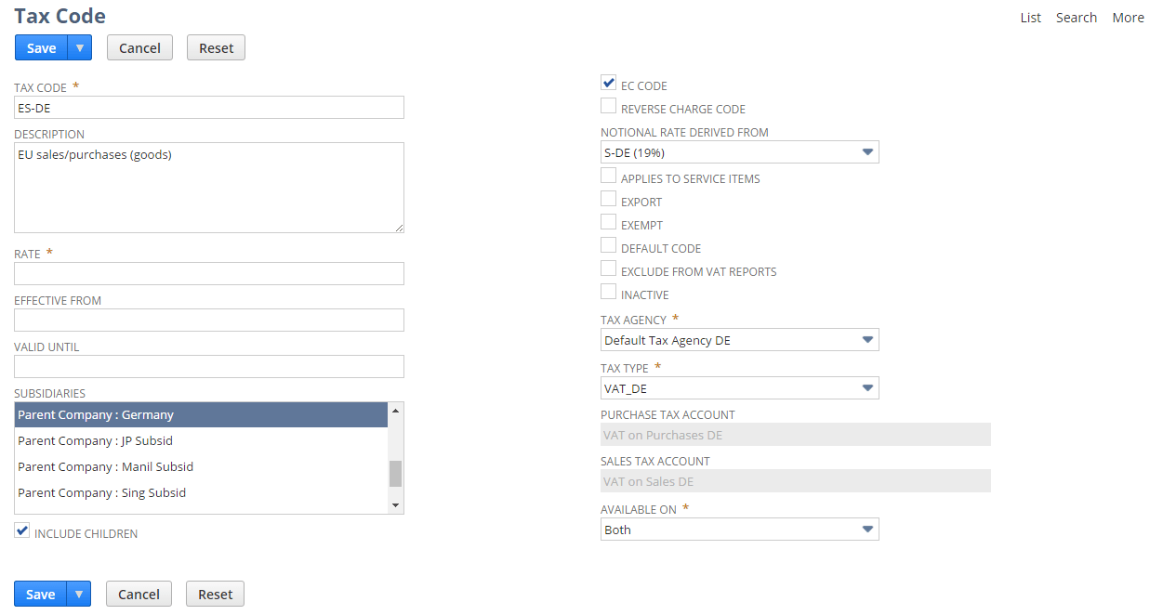Expand the Tax Type VAT_DE dropdown

(x=740, y=388)
